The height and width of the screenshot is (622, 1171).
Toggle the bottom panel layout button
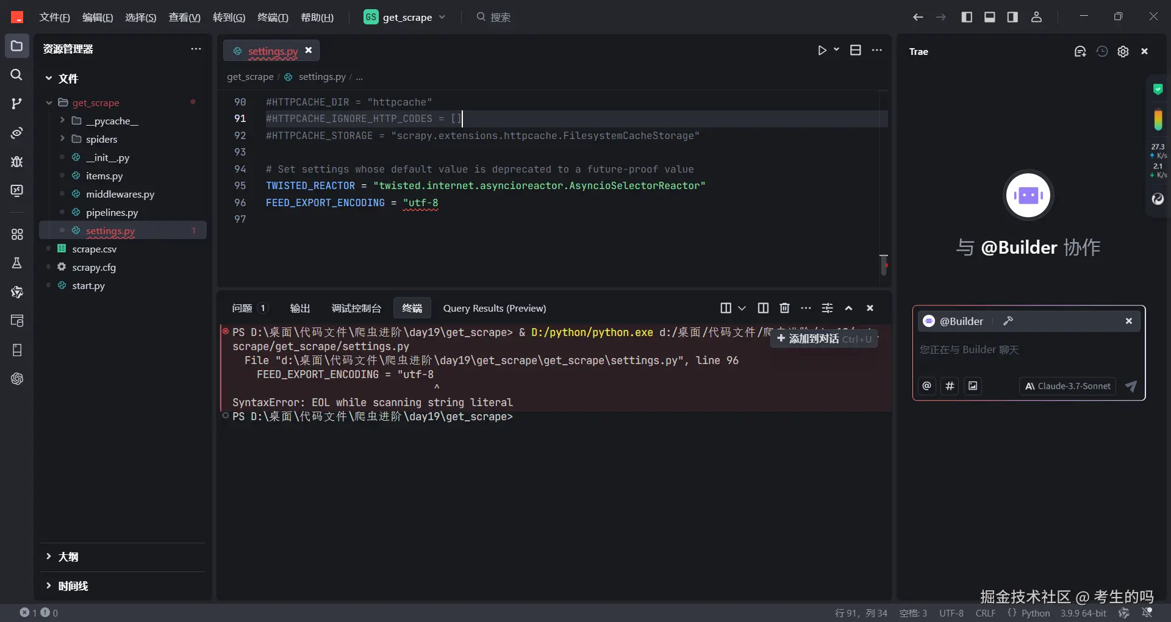(x=990, y=17)
